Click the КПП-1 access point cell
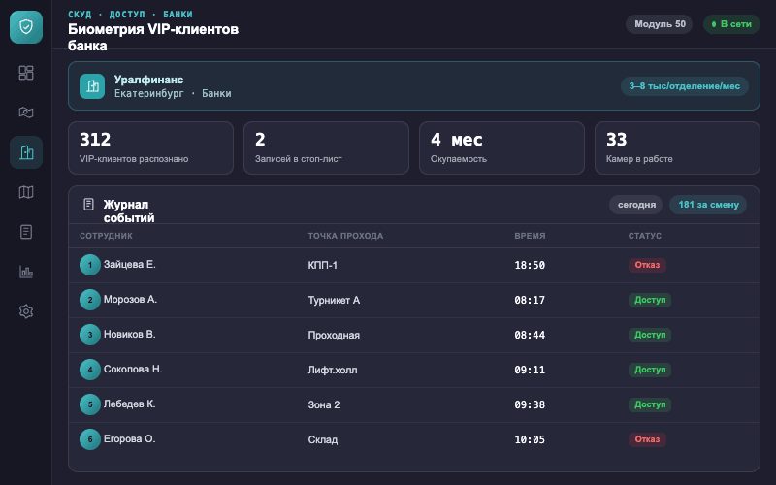Viewport: 776px width, 485px height. point(323,265)
